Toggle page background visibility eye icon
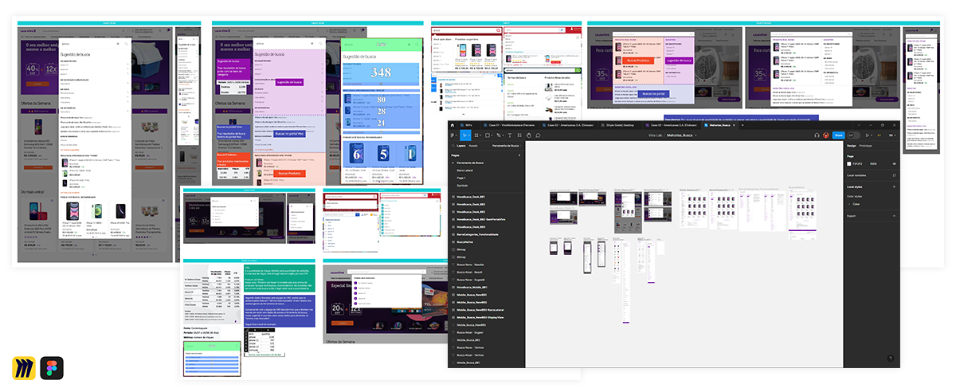 click(894, 164)
